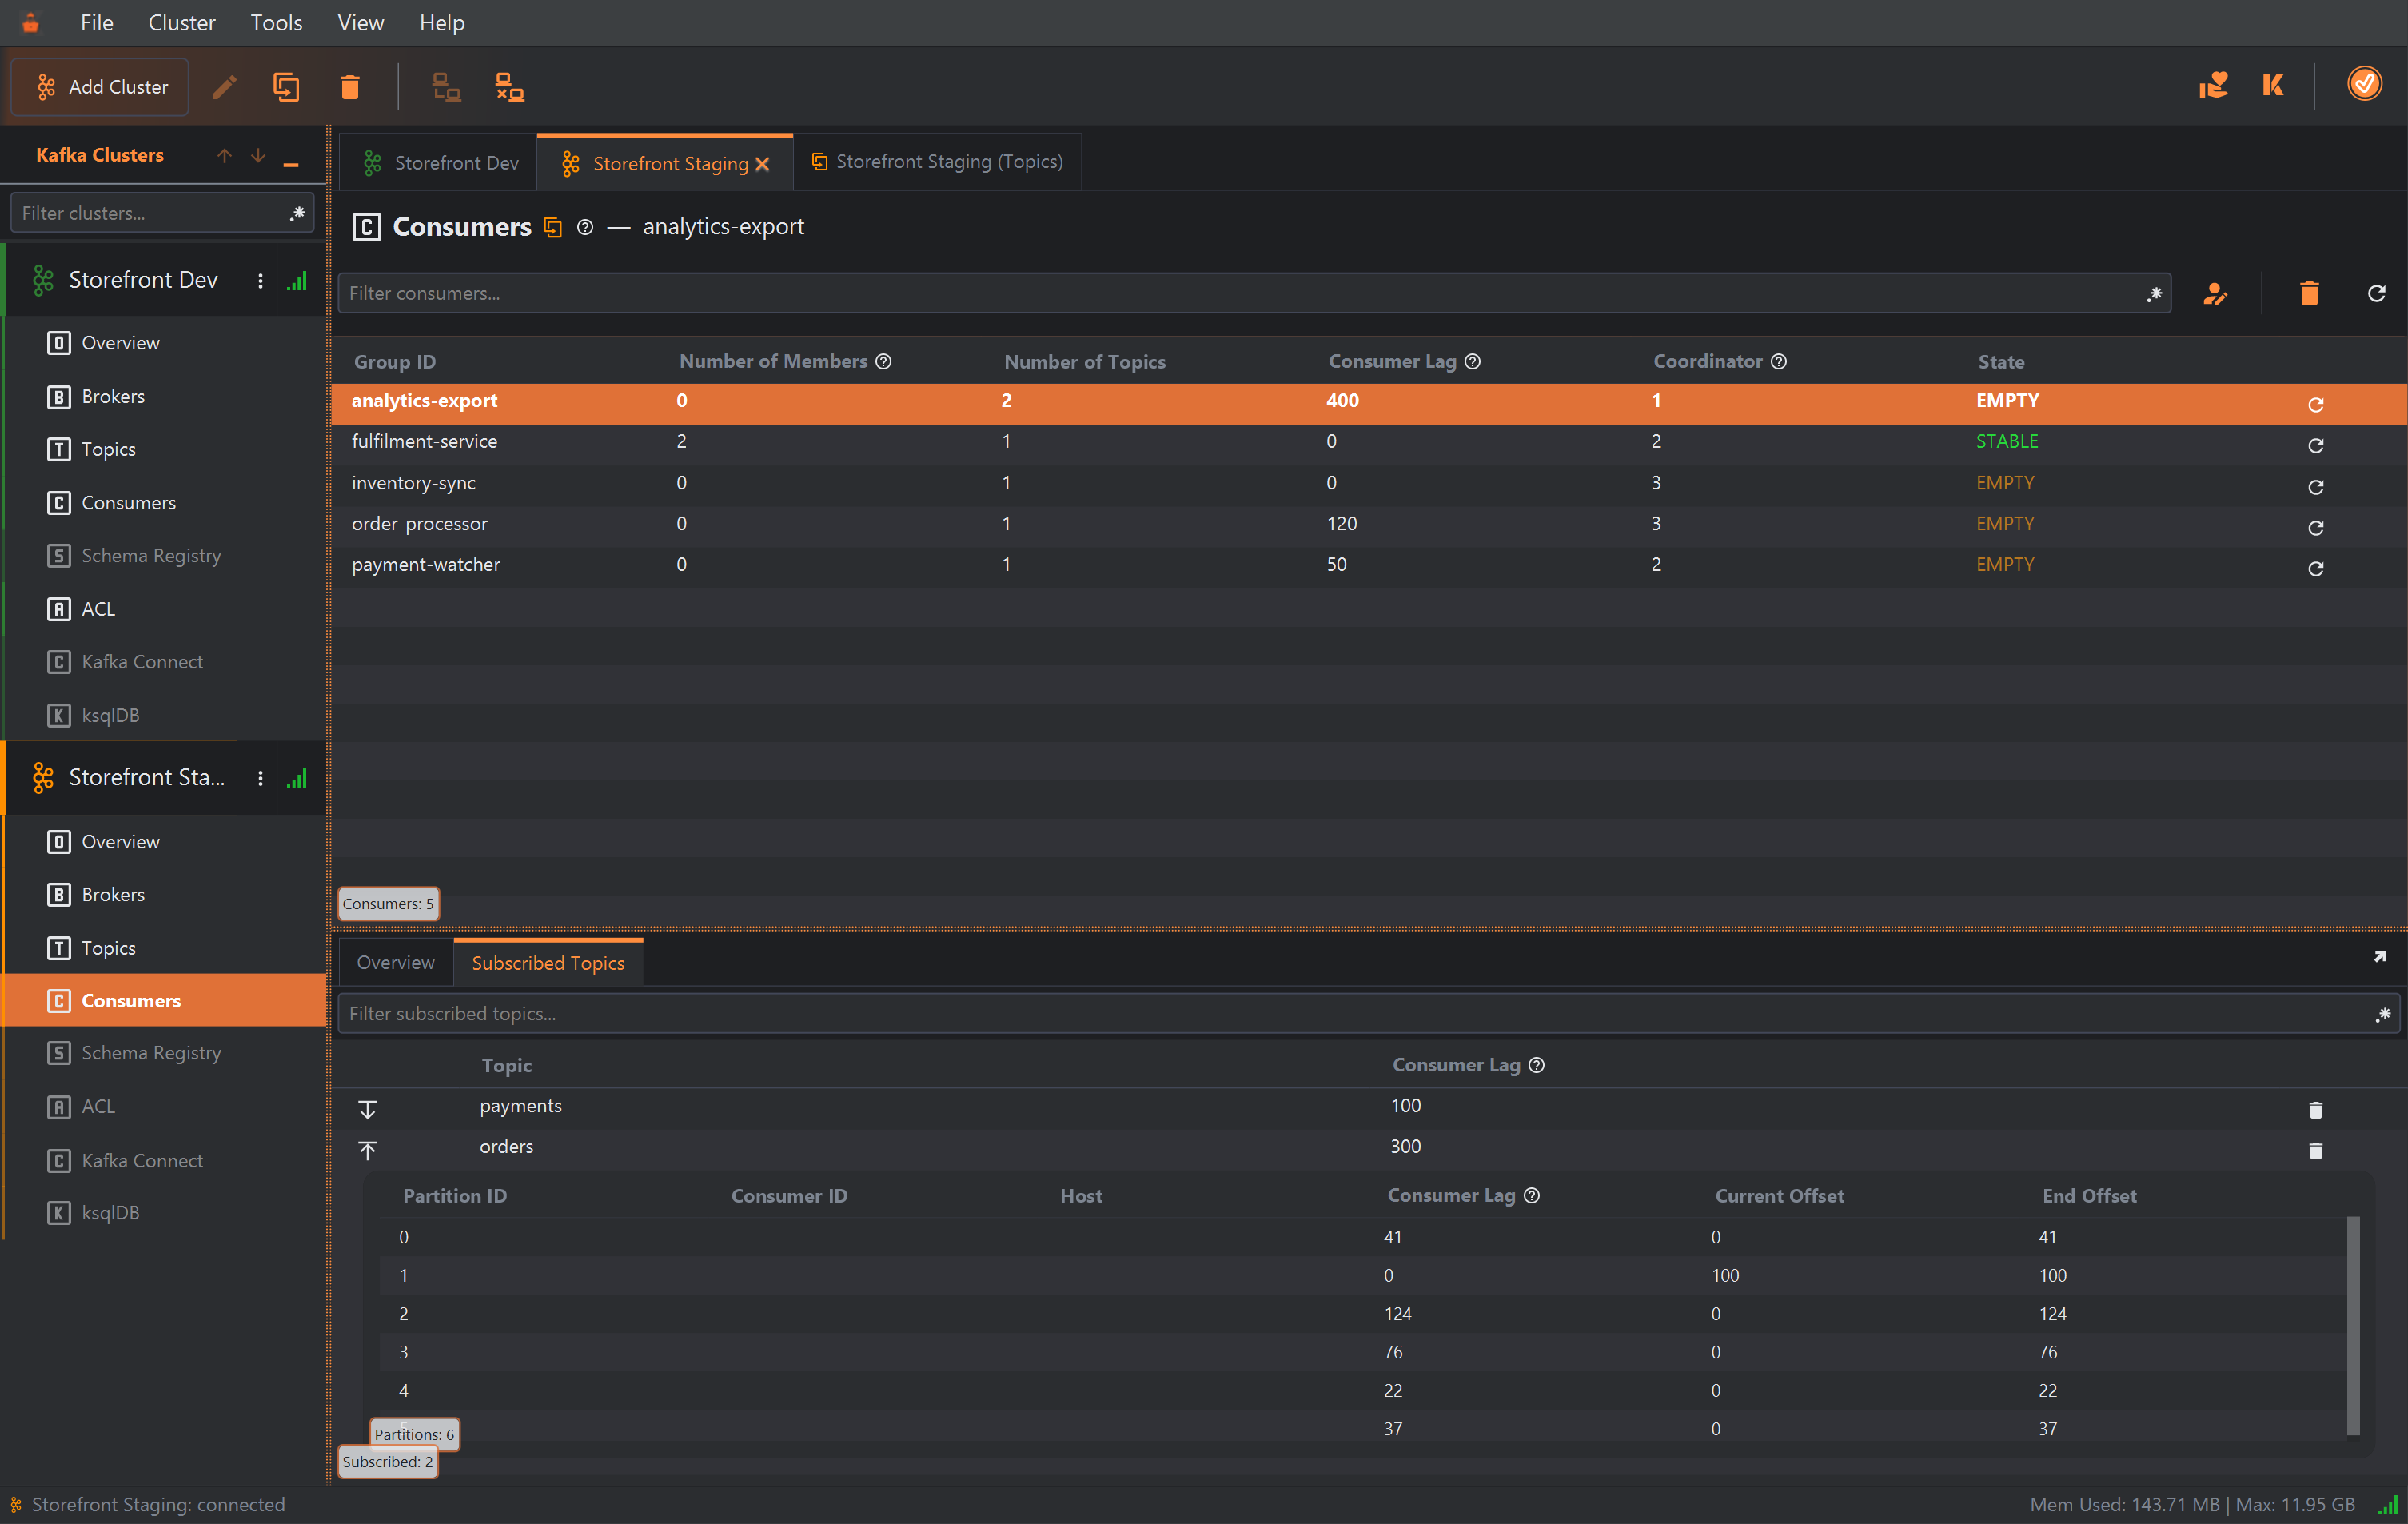Click help icon next to Consumers heading
2408x1524 pixels.
click(x=586, y=227)
